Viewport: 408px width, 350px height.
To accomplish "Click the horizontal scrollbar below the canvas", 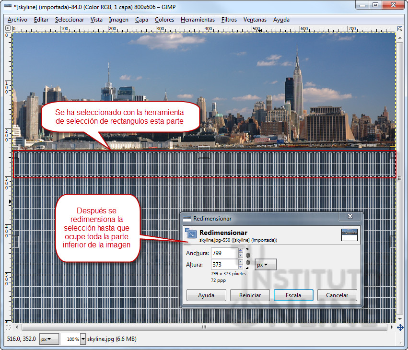I will click(204, 327).
